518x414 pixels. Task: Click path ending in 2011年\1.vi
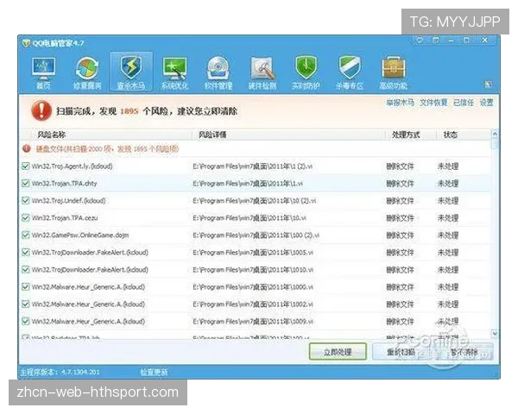[x=248, y=183]
